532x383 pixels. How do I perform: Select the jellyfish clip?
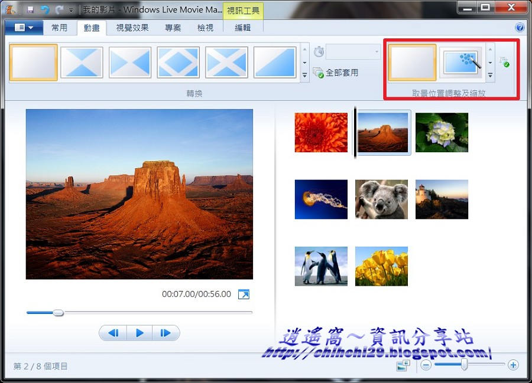click(x=321, y=199)
